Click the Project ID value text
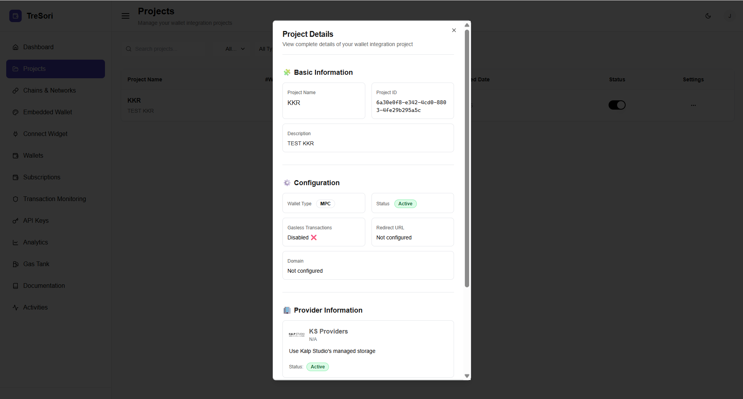Image resolution: width=743 pixels, height=399 pixels. (411, 106)
